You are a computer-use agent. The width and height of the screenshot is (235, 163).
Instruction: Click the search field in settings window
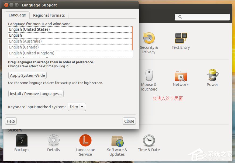pyautogui.click(x=202, y=17)
